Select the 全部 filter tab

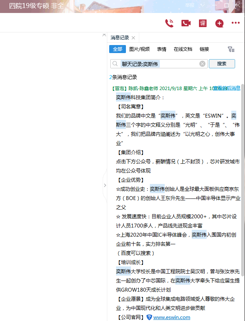click(x=118, y=49)
